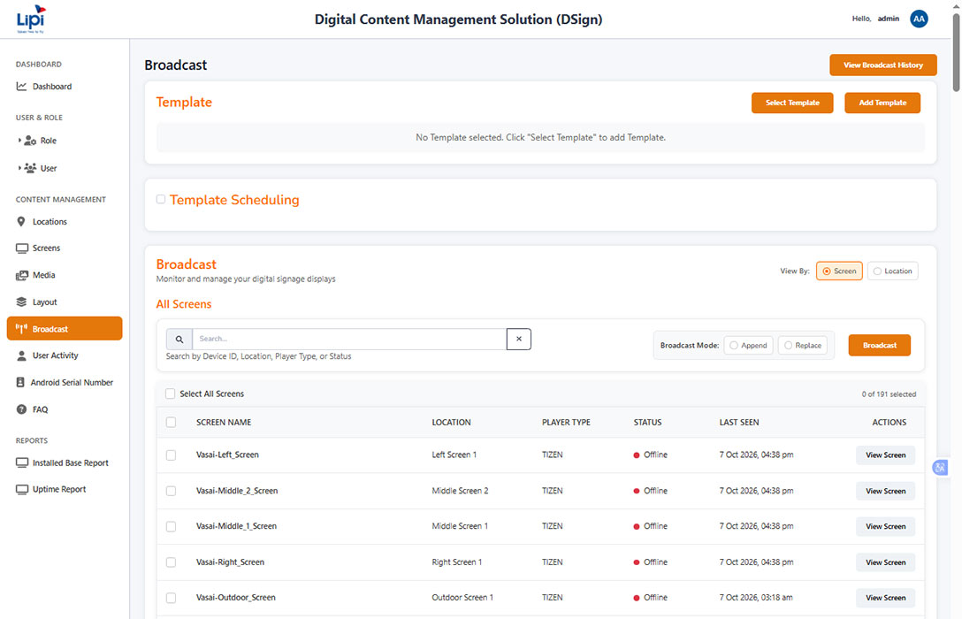The image size is (962, 619).
Task: Click the LAST SEEN column header
Action: (738, 422)
